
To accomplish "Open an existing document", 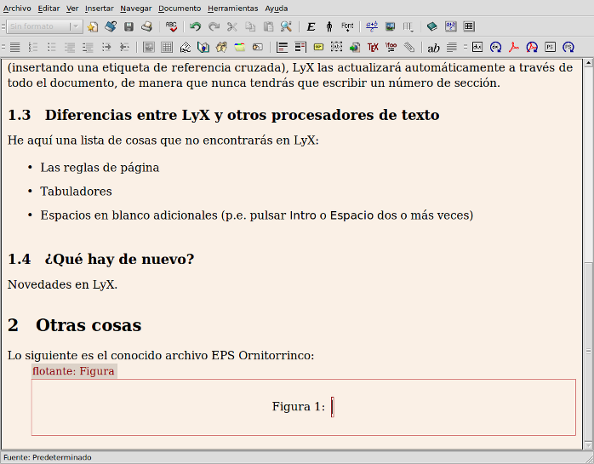I will click(x=111, y=26).
